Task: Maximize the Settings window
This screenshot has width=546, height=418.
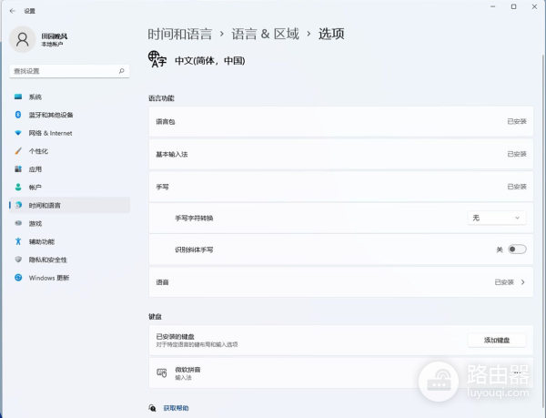Action: point(513,6)
